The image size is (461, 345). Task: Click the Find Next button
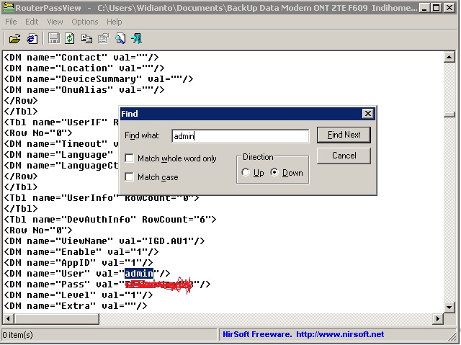(344, 135)
